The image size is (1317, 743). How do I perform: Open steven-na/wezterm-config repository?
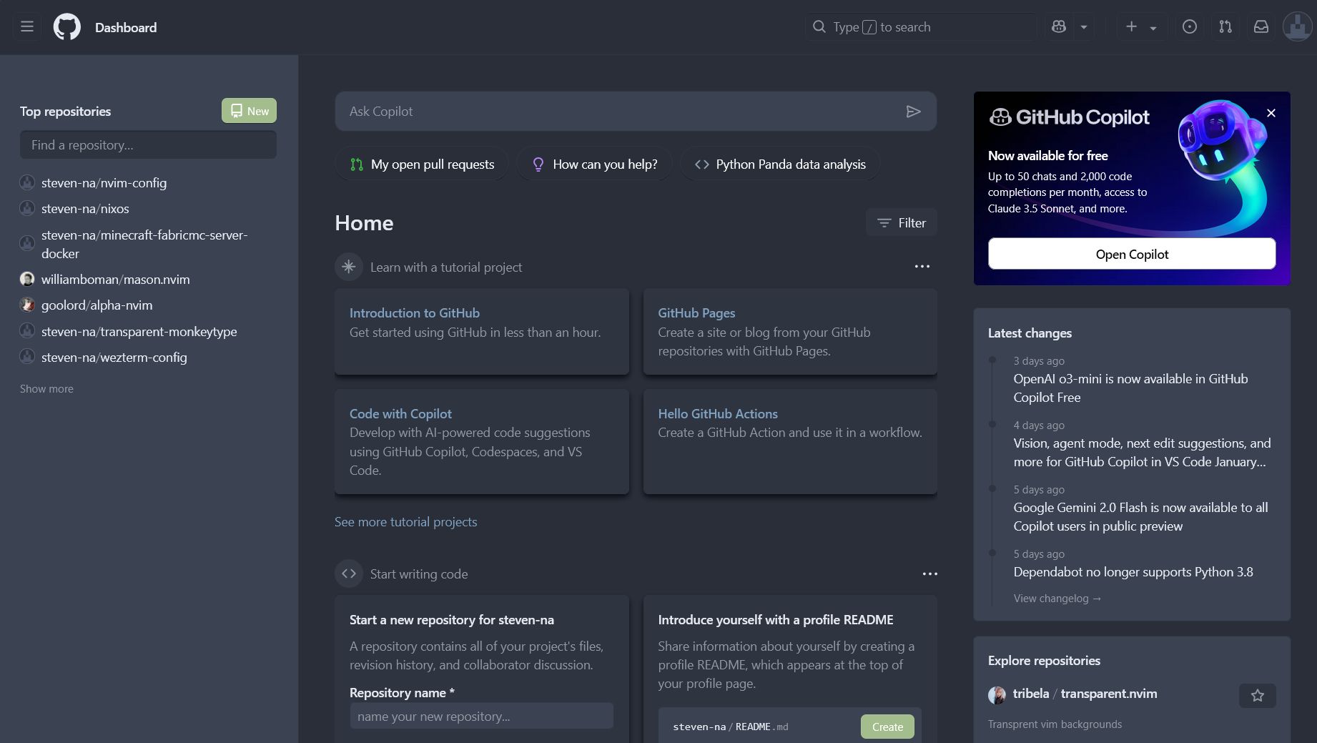[114, 358]
